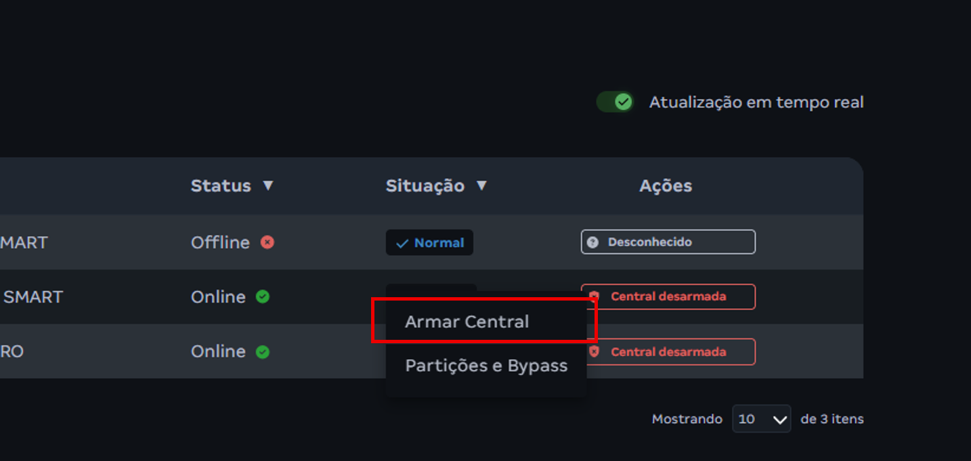Click the green Online icon in second row
Screen dimensions: 971x461
(263, 297)
